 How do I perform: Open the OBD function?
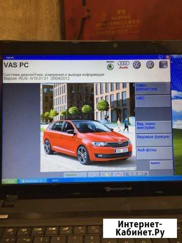tap(153, 101)
